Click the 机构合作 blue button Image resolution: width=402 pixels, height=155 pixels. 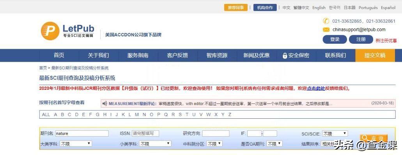[265, 8]
